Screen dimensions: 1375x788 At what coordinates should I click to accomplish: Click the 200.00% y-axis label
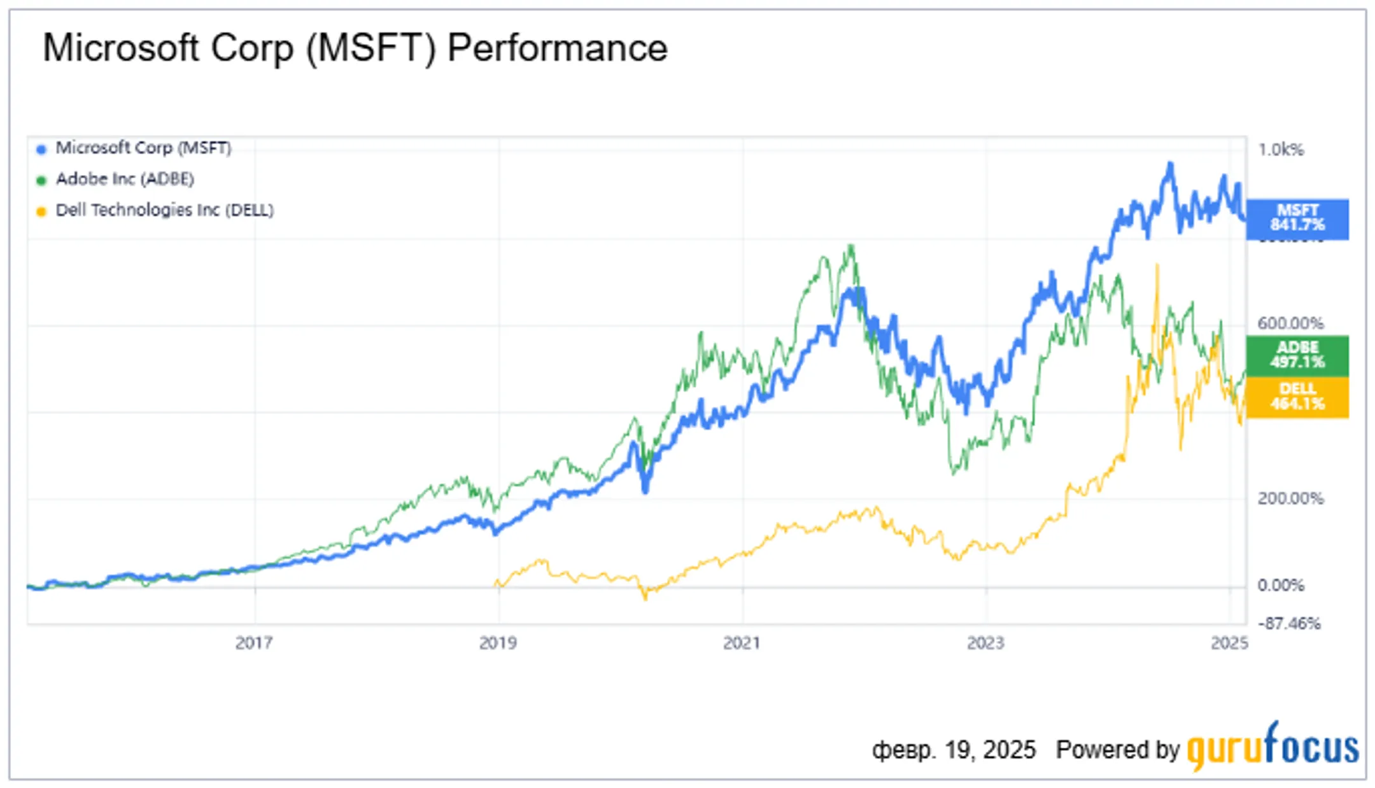(1290, 498)
